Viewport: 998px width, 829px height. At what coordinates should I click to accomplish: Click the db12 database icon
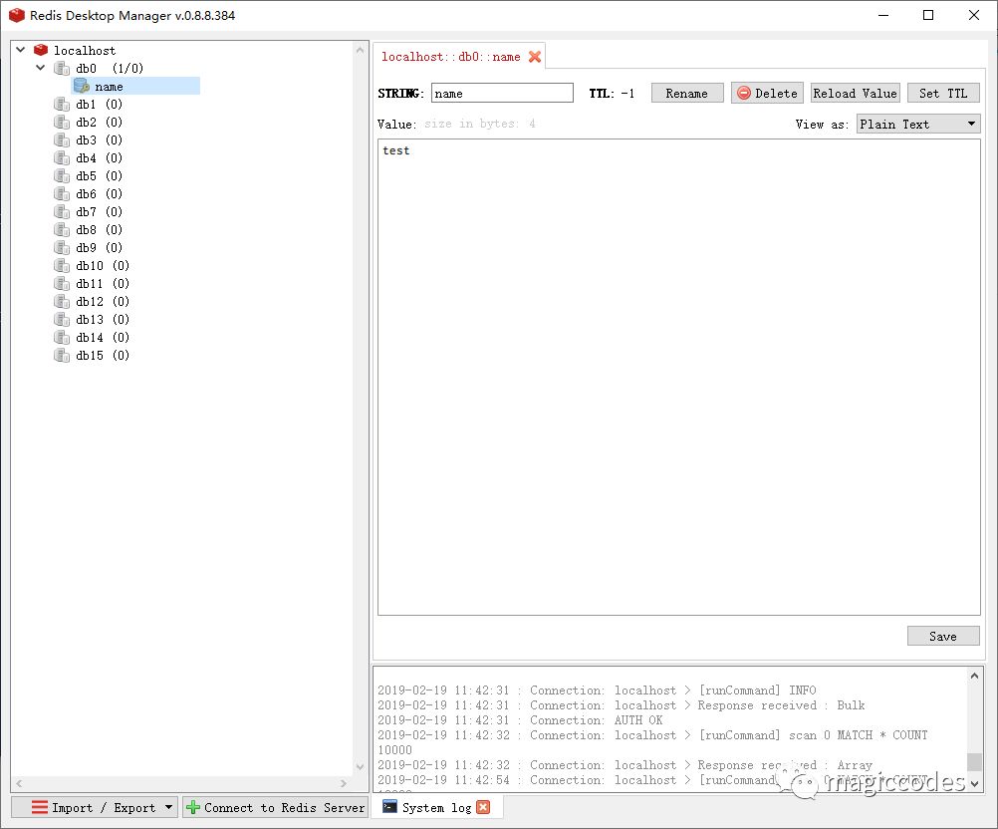[62, 301]
